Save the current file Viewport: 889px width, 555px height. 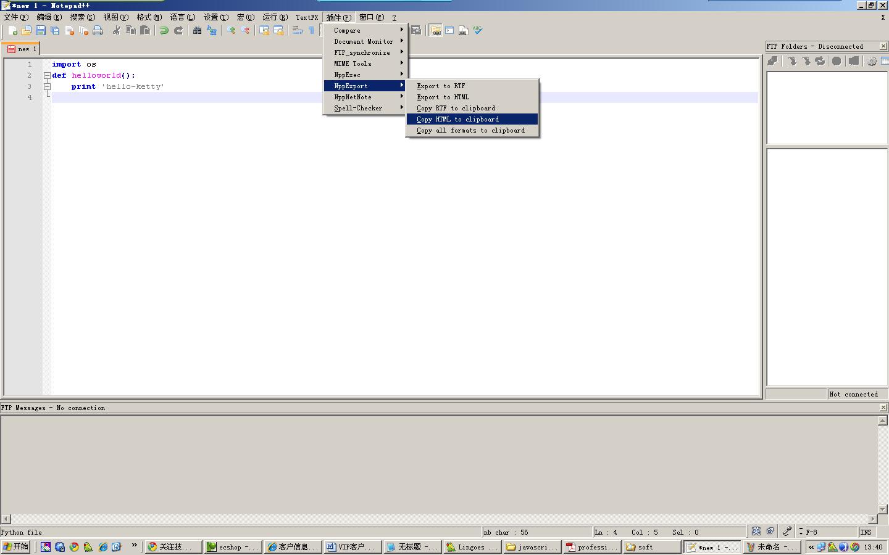click(x=40, y=30)
